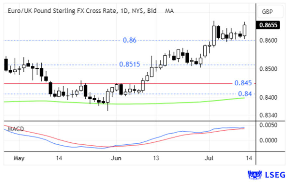The image size is (293, 182).
Task: Click the MA indicator label
Action: pyautogui.click(x=169, y=11)
